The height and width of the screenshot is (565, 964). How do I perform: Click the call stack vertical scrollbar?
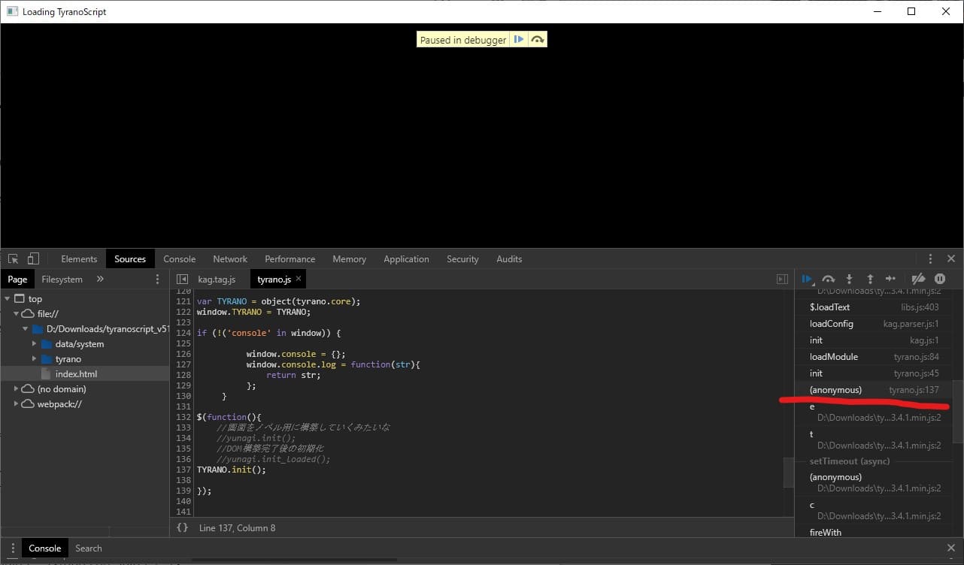[x=957, y=412]
